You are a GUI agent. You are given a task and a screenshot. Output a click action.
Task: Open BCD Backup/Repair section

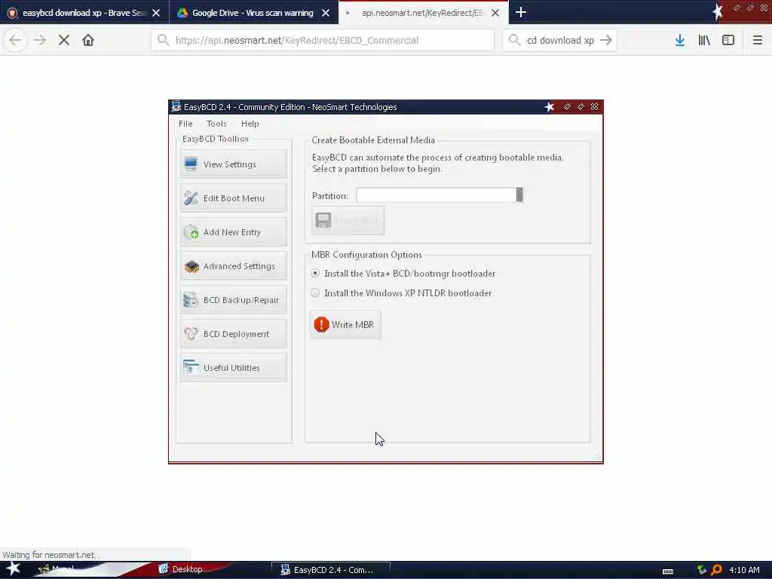coord(234,300)
